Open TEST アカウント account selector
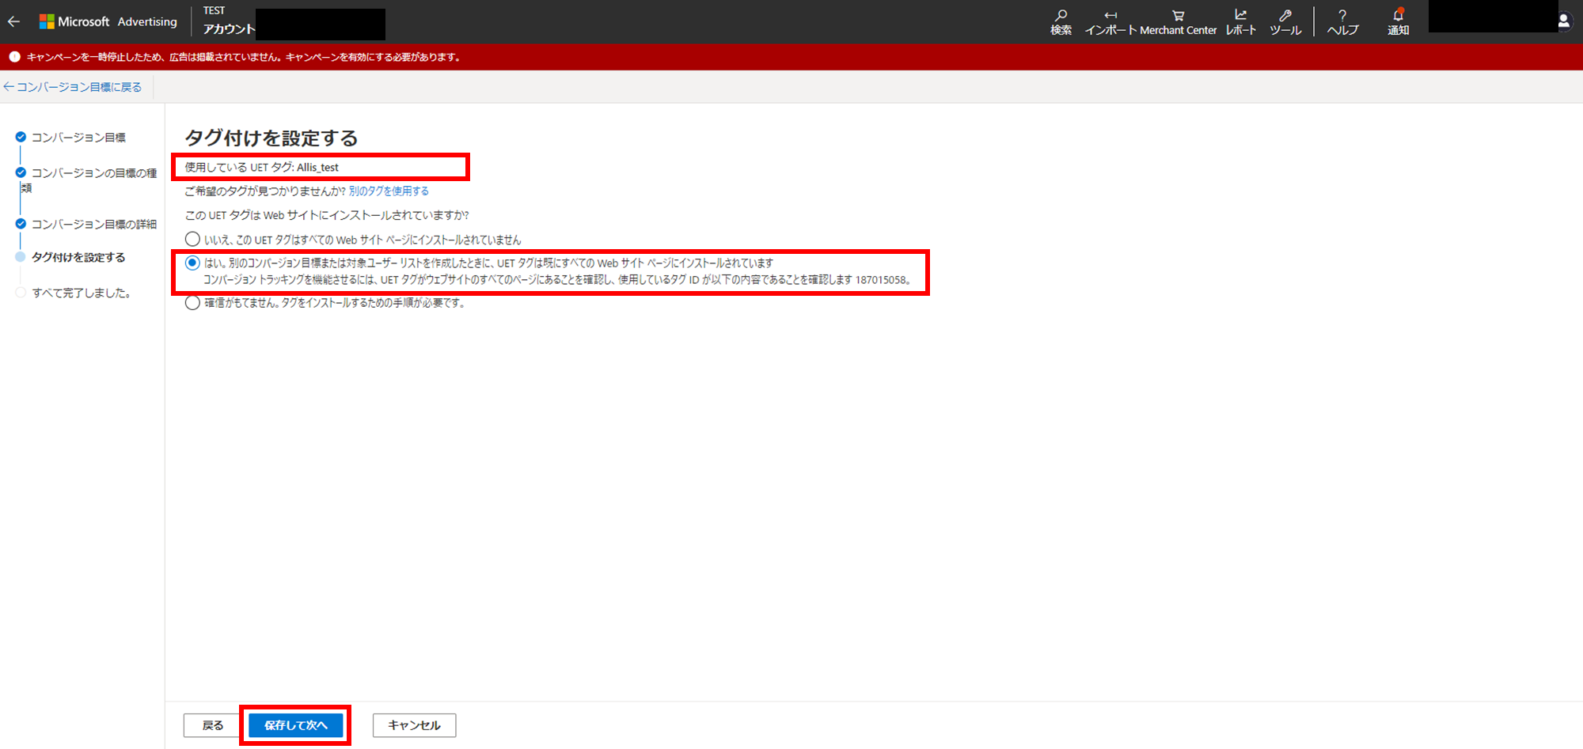This screenshot has width=1583, height=749. pyautogui.click(x=229, y=21)
